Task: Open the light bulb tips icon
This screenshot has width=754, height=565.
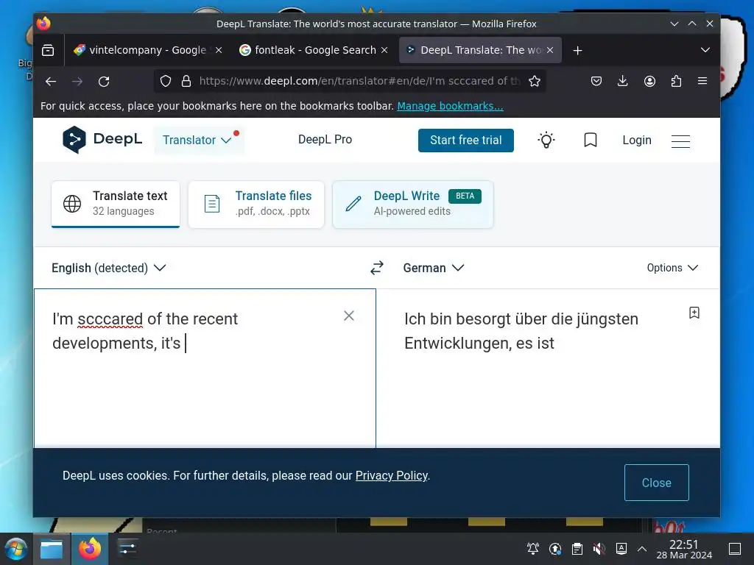Action: click(546, 141)
